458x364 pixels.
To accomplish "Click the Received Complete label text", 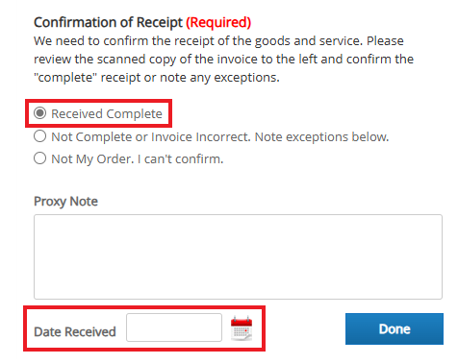I will pos(107,114).
